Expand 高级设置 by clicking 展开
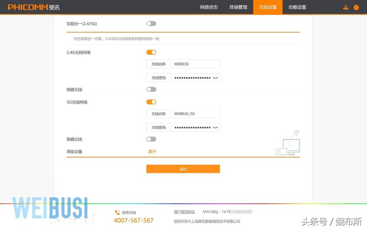The image size is (367, 229). click(x=152, y=152)
